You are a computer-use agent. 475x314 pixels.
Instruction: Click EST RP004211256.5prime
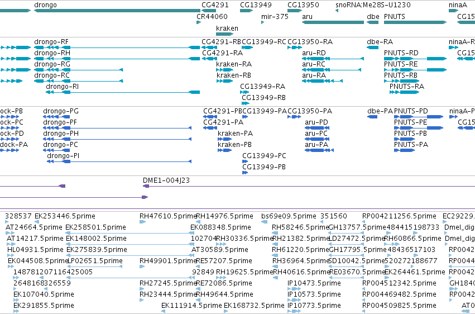(x=399, y=216)
